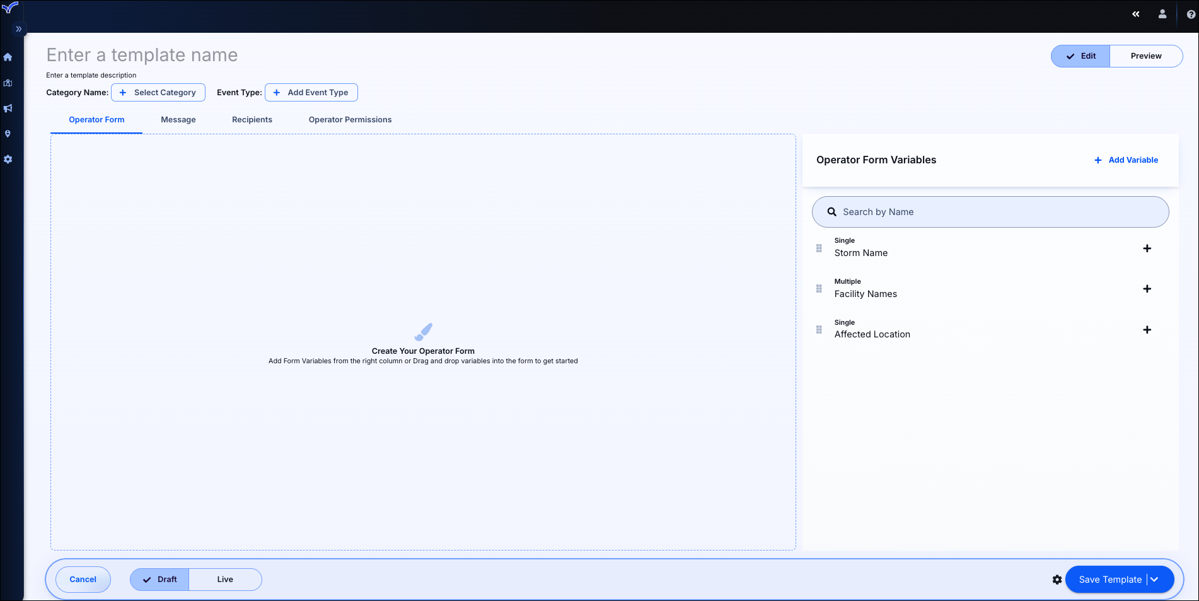The height and width of the screenshot is (601, 1199).
Task: Click the template name field
Action: [142, 55]
